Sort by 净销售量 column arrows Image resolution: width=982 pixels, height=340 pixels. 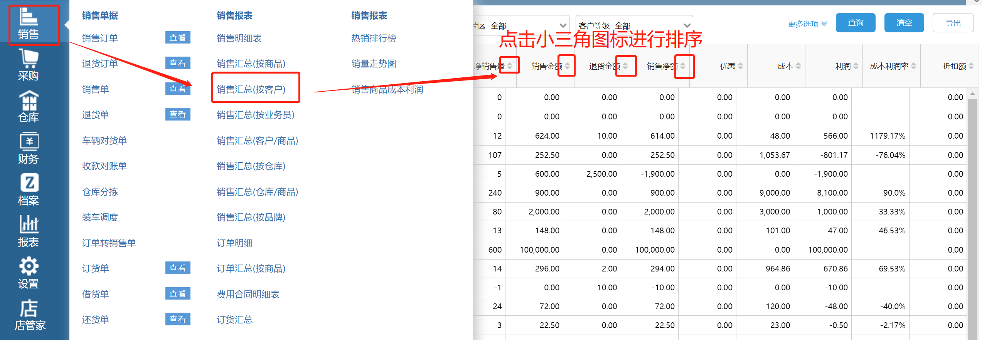point(510,66)
